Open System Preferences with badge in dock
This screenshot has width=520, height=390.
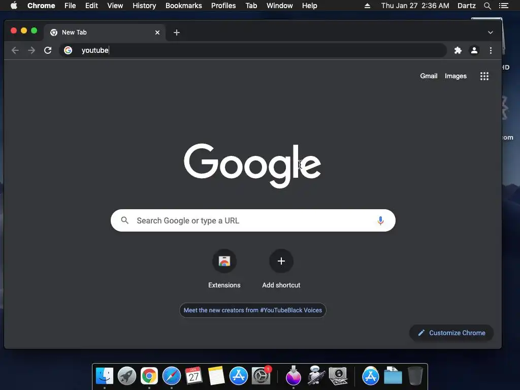click(x=261, y=376)
